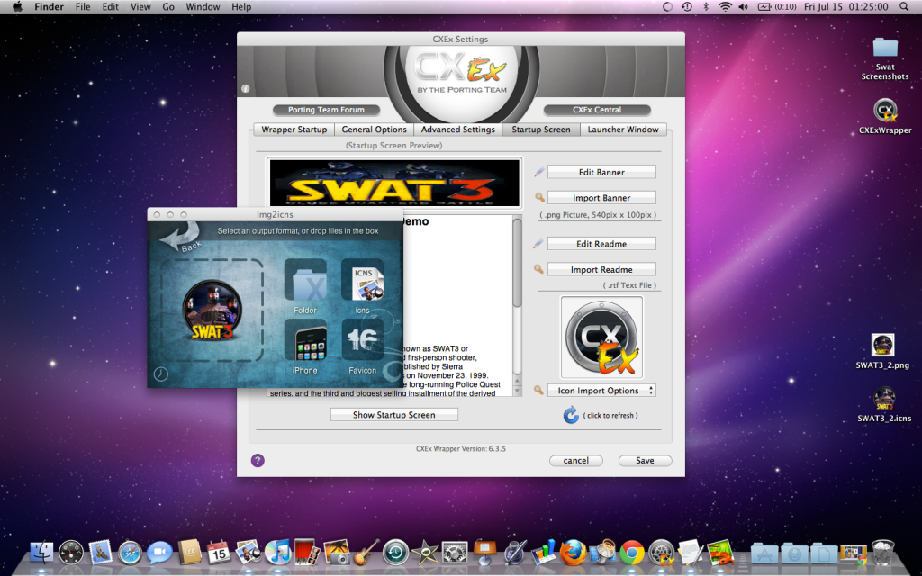The image size is (922, 576).
Task: Click the SWAT 3 image in the drop box
Action: pyautogui.click(x=212, y=310)
